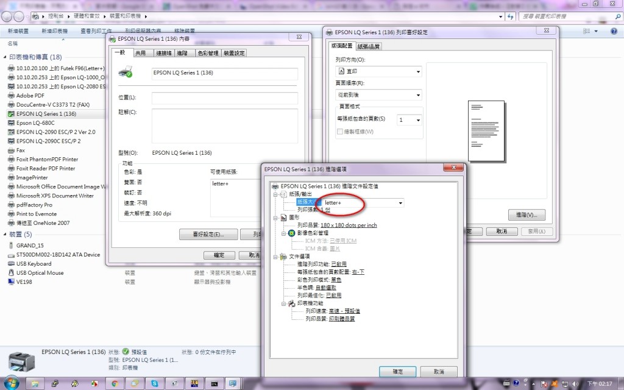Click the 位置(L) input field
The height and width of the screenshot is (390, 624).
pos(224,98)
